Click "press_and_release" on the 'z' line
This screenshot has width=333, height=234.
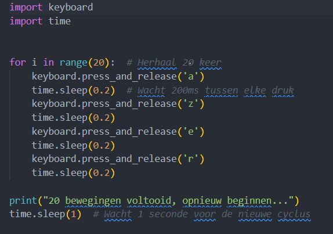pyautogui.click(x=129, y=104)
